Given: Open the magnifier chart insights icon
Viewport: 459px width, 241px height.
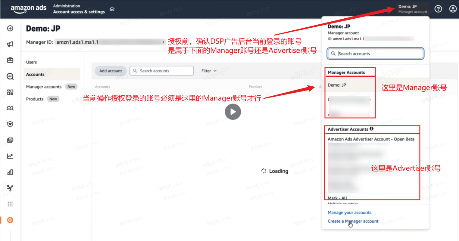Looking at the screenshot, I should tap(10, 76).
